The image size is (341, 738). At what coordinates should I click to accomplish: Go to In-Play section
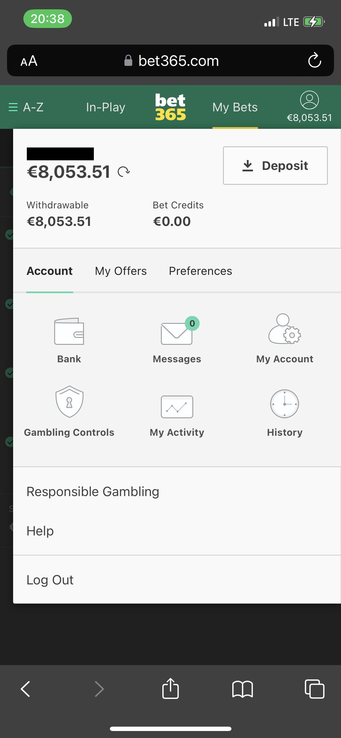[106, 107]
